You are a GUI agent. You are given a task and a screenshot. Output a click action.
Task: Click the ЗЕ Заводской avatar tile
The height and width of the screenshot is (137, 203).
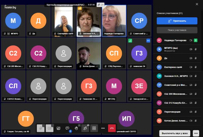coord(139,86)
